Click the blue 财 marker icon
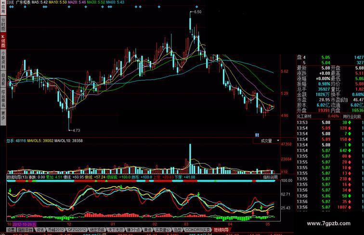364x235 pixels. click(257, 135)
